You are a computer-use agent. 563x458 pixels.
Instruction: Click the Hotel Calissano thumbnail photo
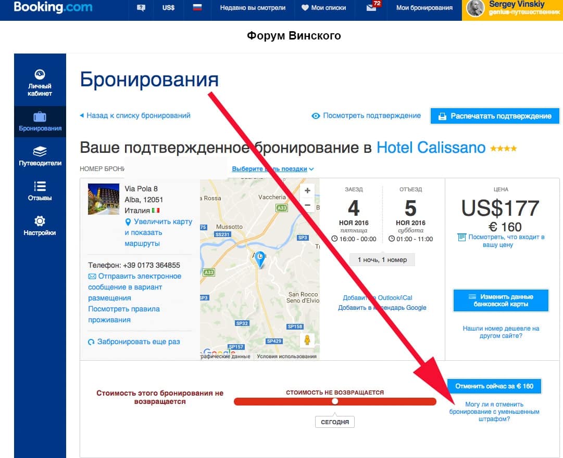(x=100, y=199)
